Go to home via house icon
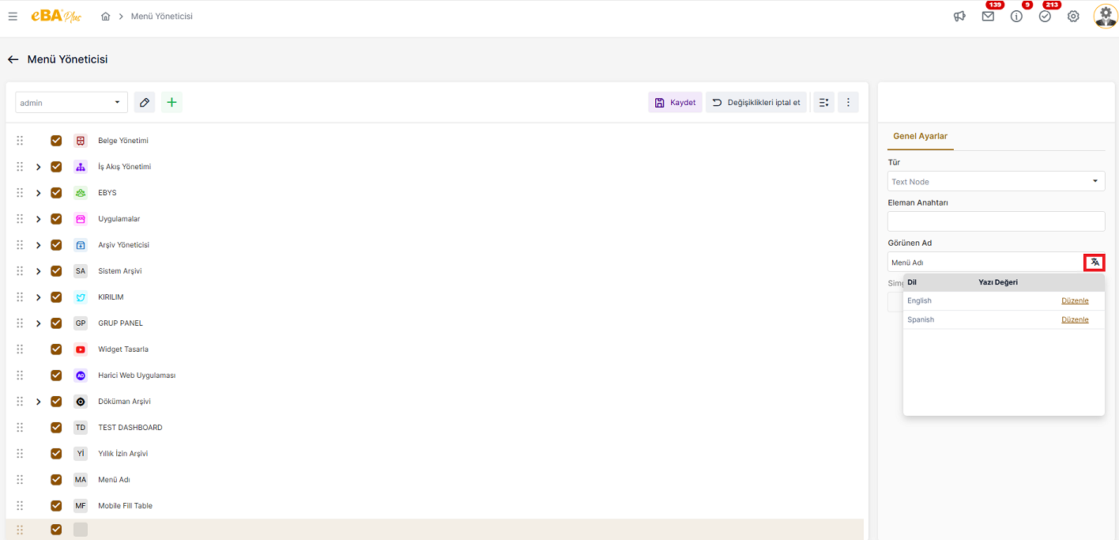1119x540 pixels. point(106,16)
